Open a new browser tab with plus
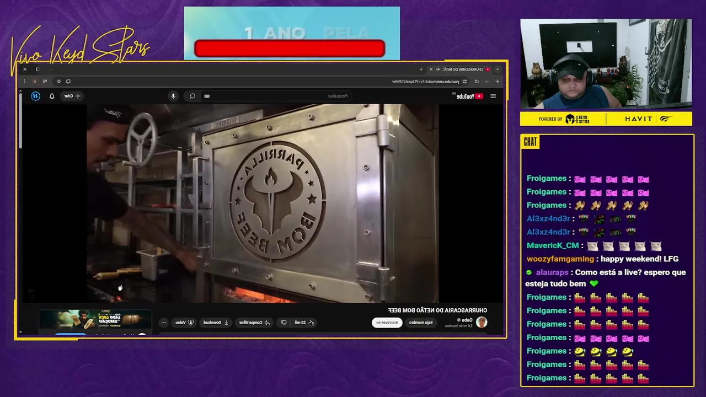This screenshot has height=397, width=706. click(421, 69)
